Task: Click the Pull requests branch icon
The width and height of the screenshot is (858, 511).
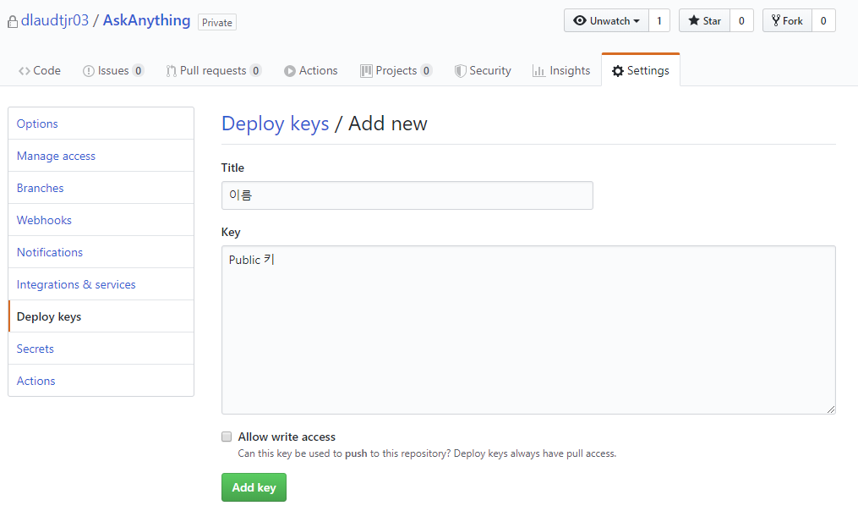Action: coord(172,71)
